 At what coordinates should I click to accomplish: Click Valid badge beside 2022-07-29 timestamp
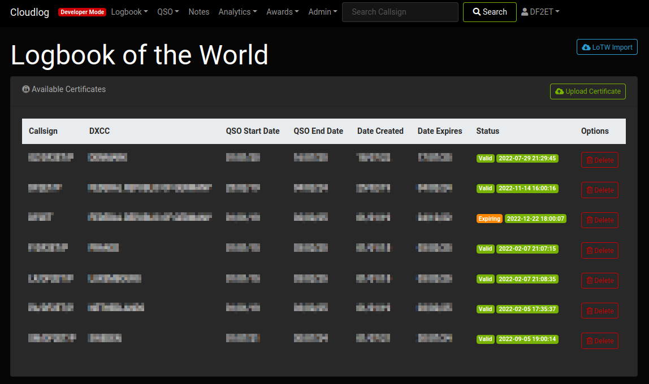[485, 158]
